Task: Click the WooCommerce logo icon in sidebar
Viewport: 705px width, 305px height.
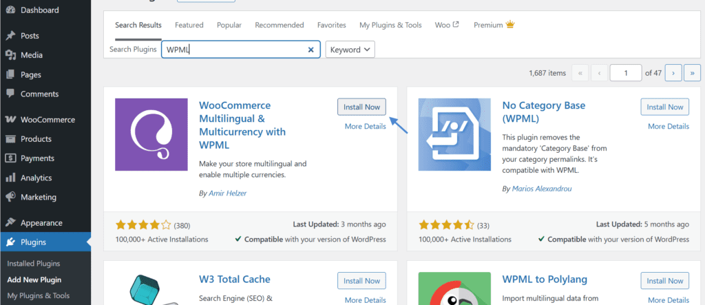Action: click(x=11, y=120)
